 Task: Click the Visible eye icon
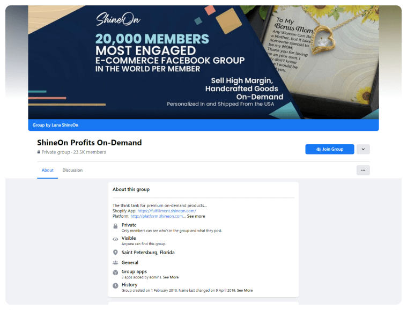[x=115, y=240]
